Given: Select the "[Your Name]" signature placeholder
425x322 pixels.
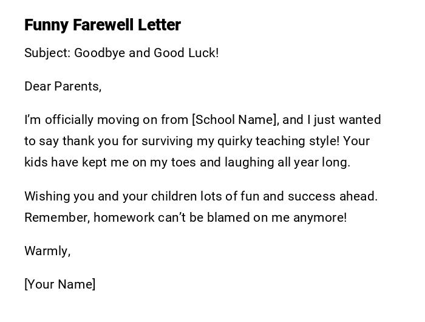Looking at the screenshot, I should [x=60, y=284].
